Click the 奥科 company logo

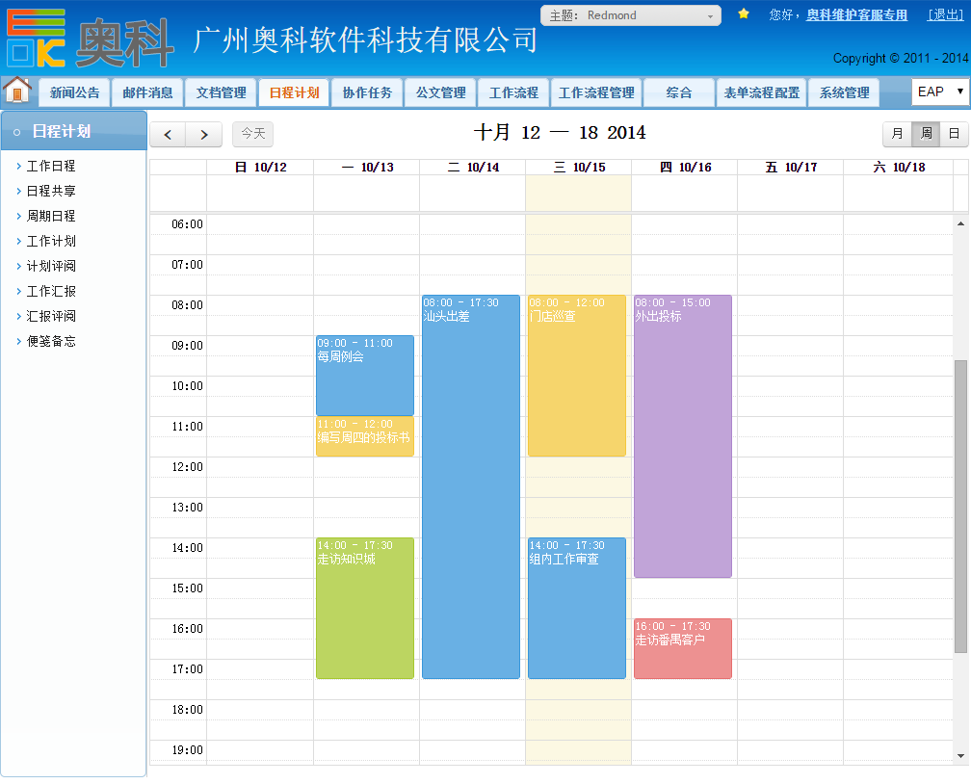tap(92, 40)
